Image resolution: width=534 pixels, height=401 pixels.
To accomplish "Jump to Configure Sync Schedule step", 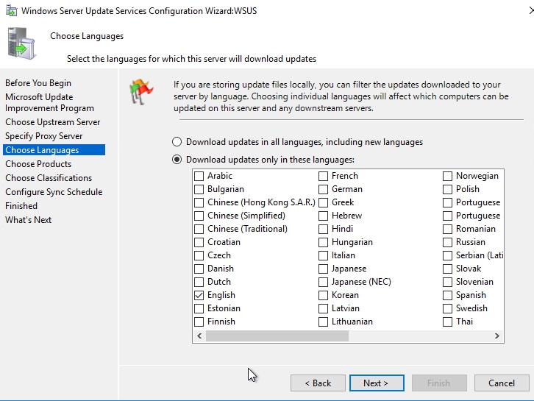I will 54,192.
